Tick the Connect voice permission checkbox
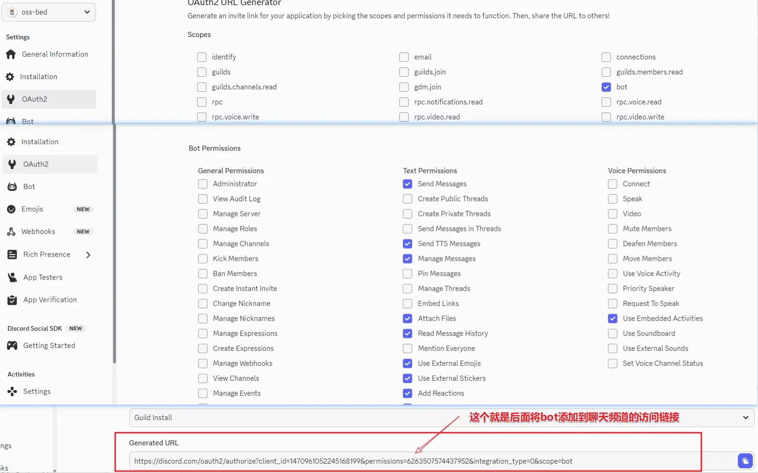 coord(612,184)
